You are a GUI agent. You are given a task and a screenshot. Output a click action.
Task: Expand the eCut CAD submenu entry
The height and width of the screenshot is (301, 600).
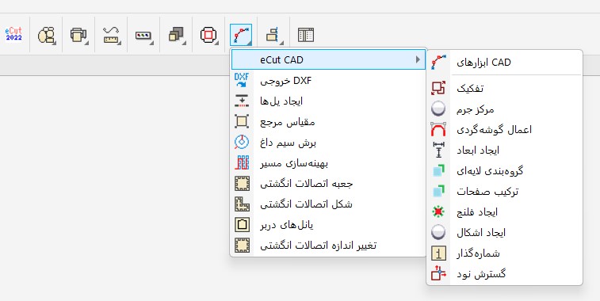point(328,59)
